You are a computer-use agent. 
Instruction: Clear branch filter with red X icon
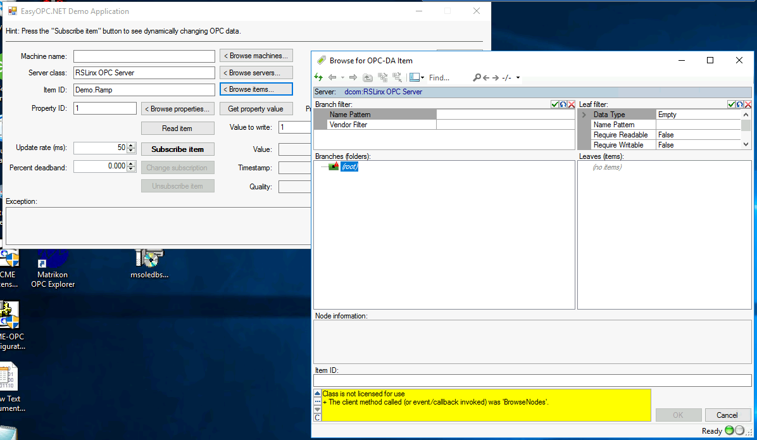point(572,104)
